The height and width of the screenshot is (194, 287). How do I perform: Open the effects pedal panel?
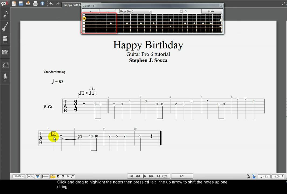point(5,40)
